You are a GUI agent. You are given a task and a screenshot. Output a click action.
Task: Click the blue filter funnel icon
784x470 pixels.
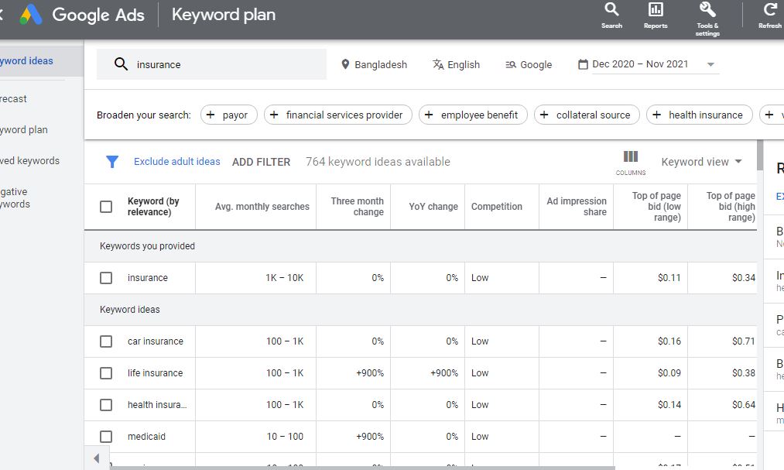click(x=112, y=162)
